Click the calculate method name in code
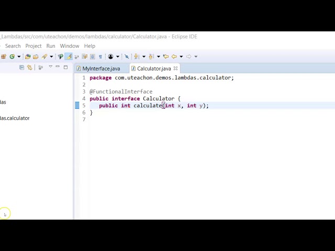 [148, 106]
